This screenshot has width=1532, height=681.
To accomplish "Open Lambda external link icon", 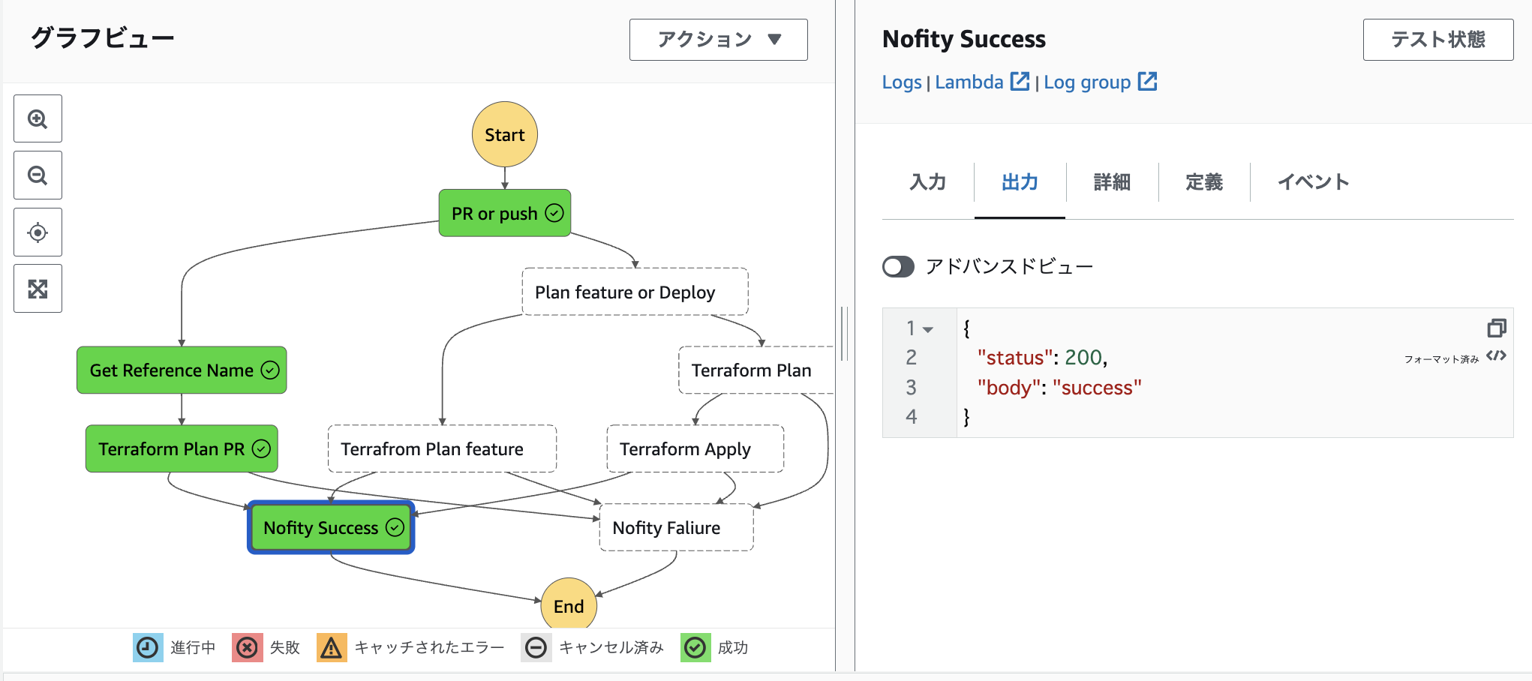I will click(1020, 81).
